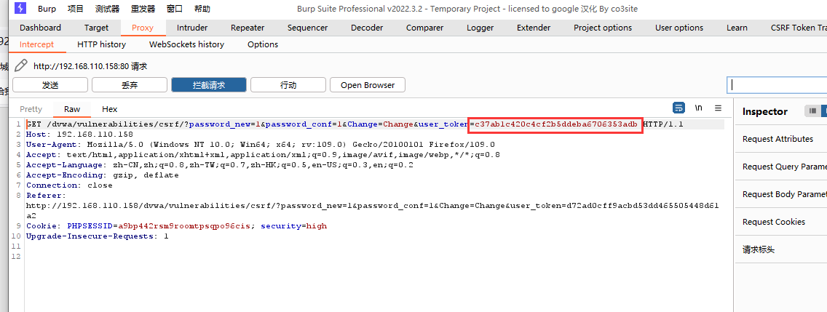The image size is (827, 312).
Task: Click the Burp Suite lightning logo icon
Action: 20,9
